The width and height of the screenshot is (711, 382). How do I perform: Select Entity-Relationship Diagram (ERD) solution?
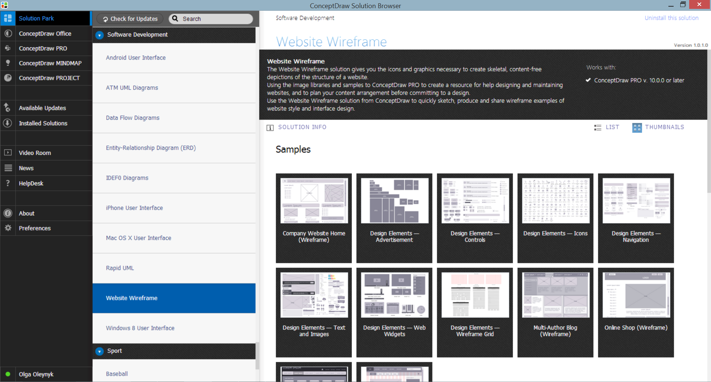174,148
